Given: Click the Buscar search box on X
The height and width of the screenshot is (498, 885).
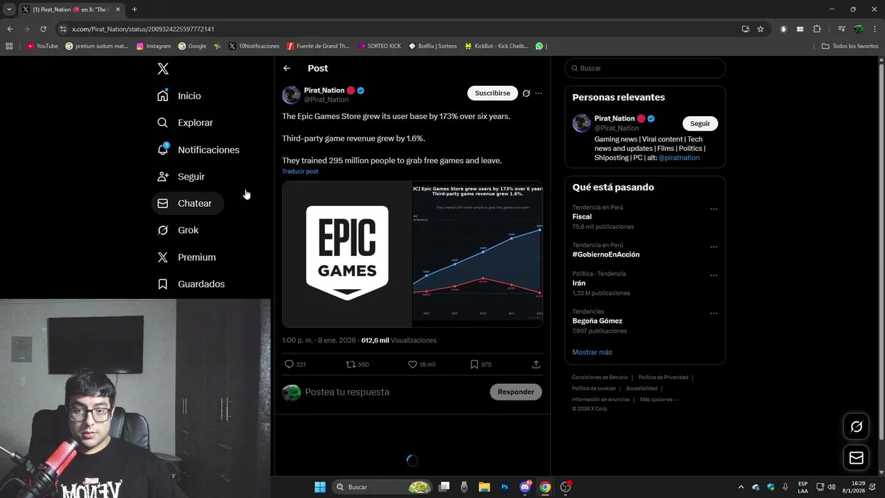Looking at the screenshot, I should tap(645, 68).
